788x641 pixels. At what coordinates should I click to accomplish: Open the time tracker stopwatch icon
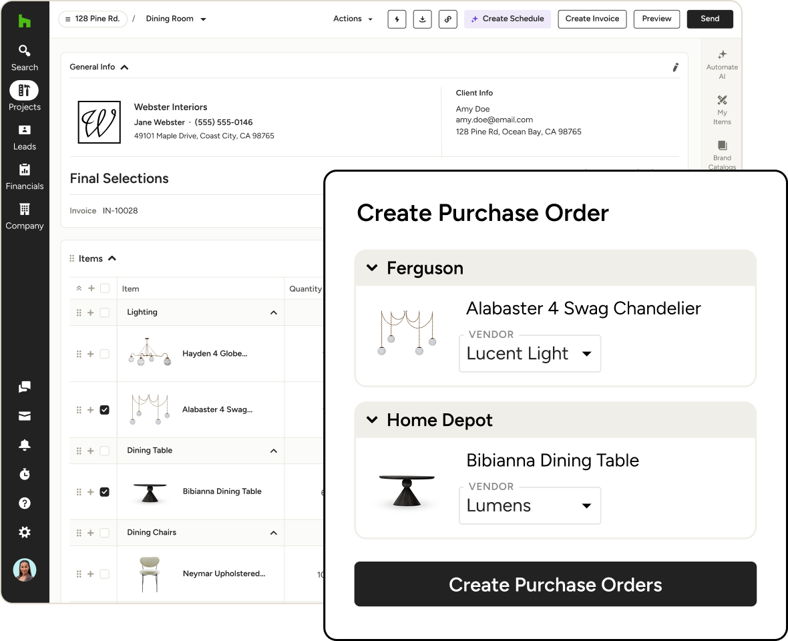[24, 474]
